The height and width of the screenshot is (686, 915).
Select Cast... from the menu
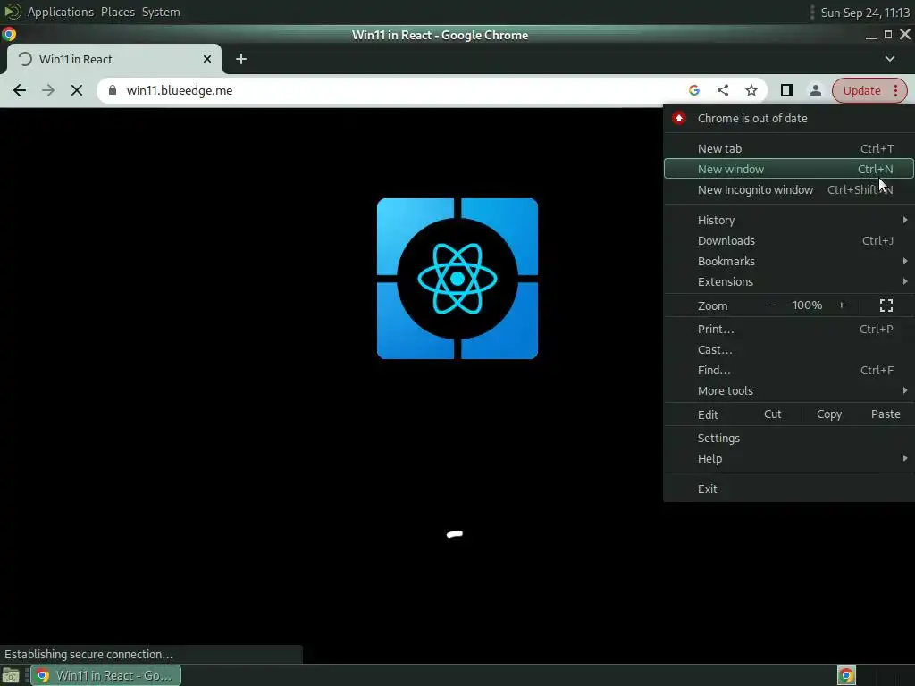click(789, 349)
